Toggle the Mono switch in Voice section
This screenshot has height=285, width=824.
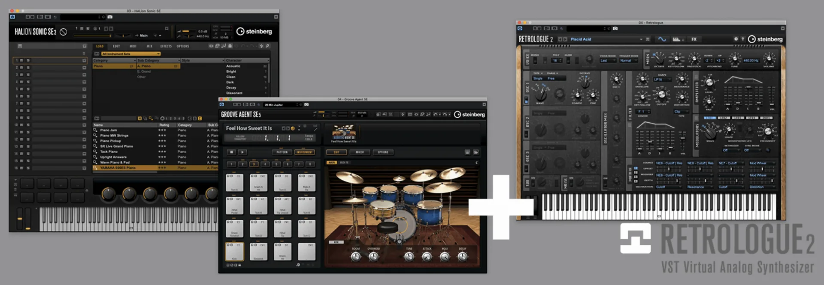tap(535, 60)
